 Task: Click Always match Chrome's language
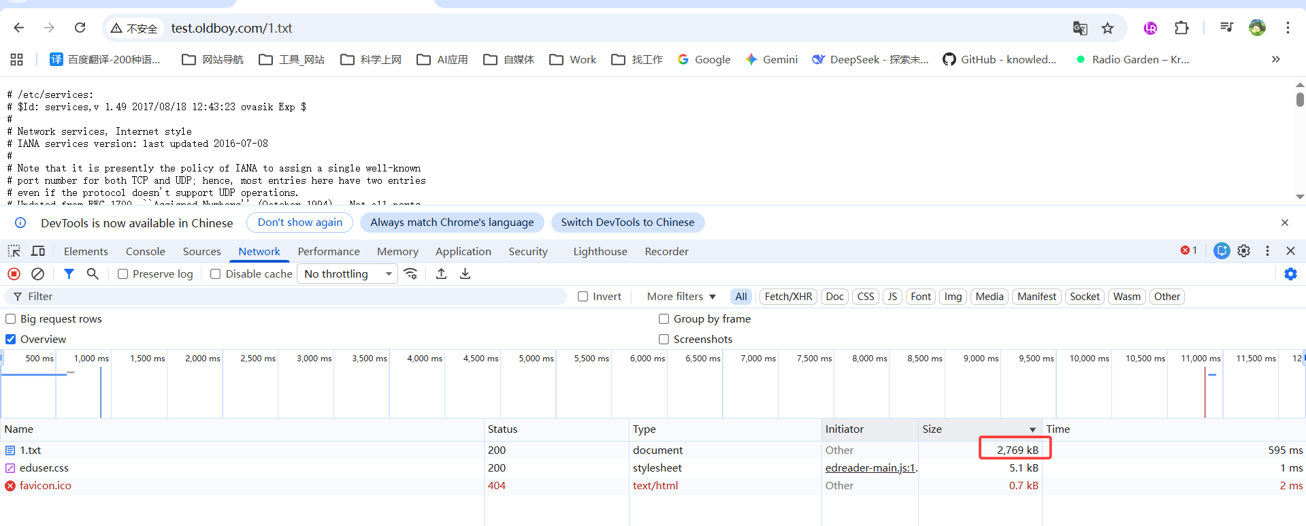click(x=452, y=223)
